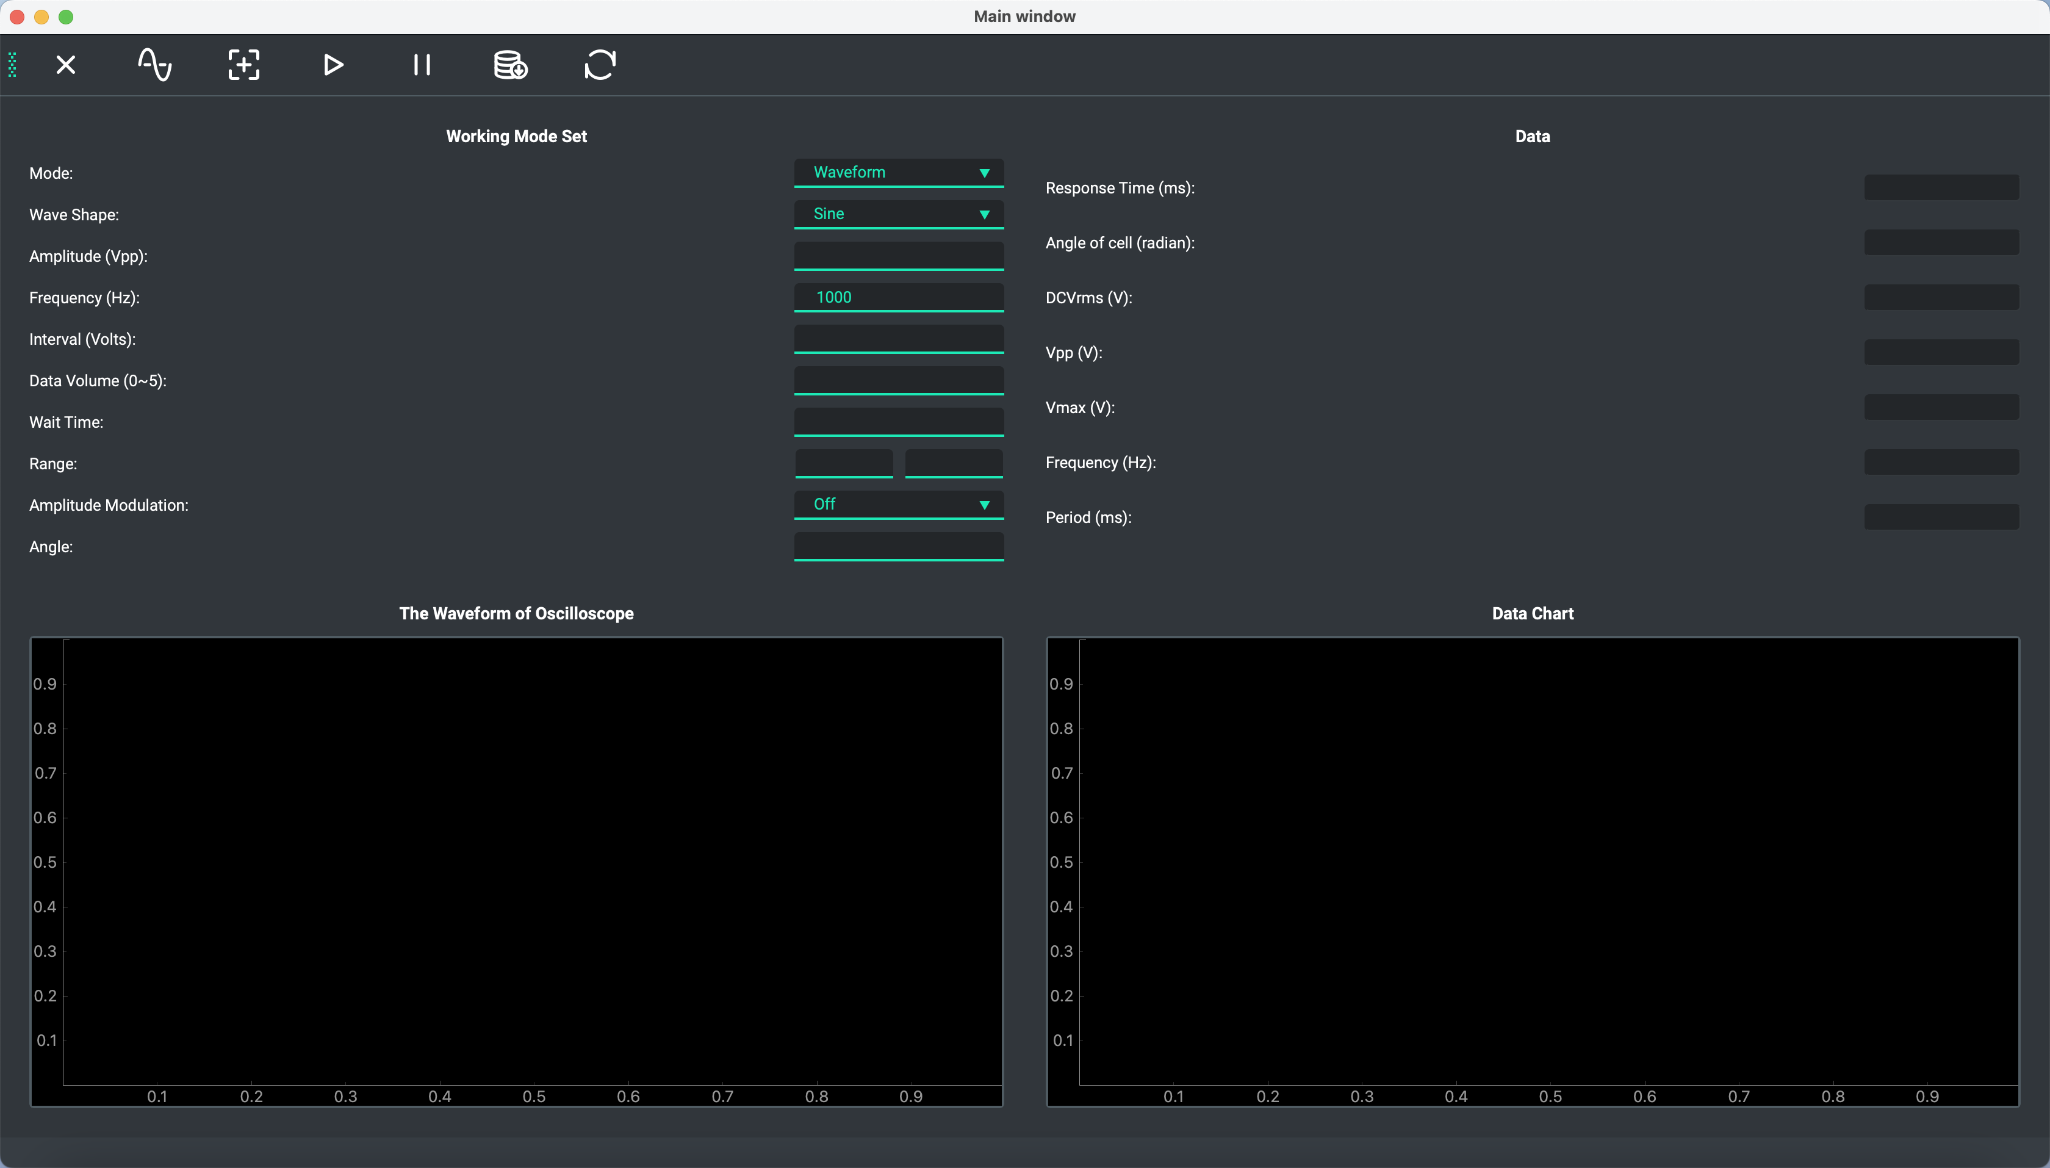Click the second Range input box
This screenshot has height=1168, width=2050.
(x=954, y=464)
